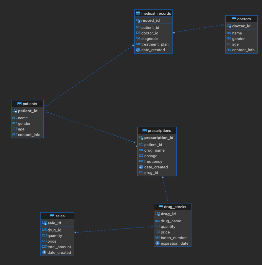The width and height of the screenshot is (262, 265).
Task: Select patient_id column in prescriptions
Action: pos(157,145)
